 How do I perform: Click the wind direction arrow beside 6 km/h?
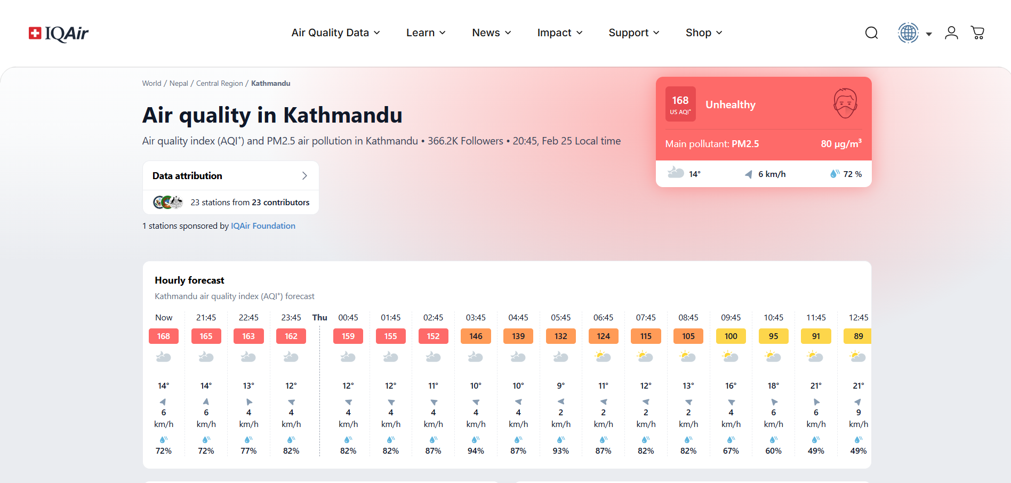749,174
